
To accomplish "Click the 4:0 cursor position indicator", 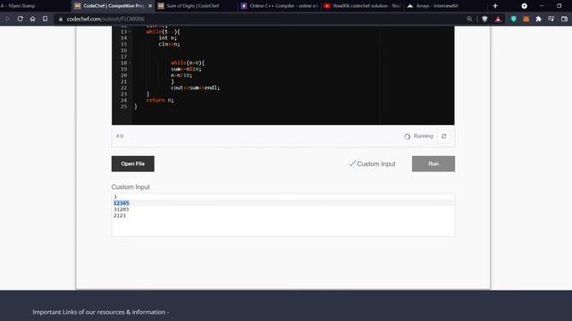I will [x=120, y=136].
